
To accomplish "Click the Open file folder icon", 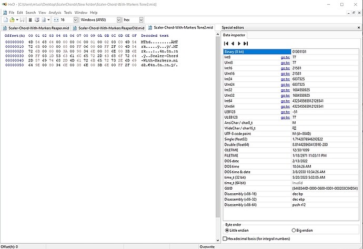I will click(12, 20).
